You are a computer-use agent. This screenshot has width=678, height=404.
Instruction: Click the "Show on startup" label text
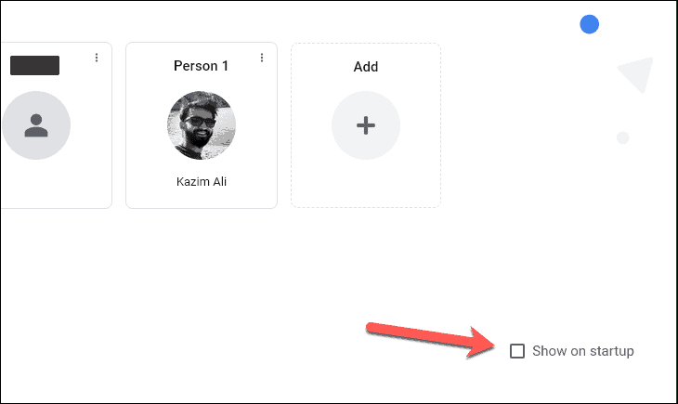(583, 351)
